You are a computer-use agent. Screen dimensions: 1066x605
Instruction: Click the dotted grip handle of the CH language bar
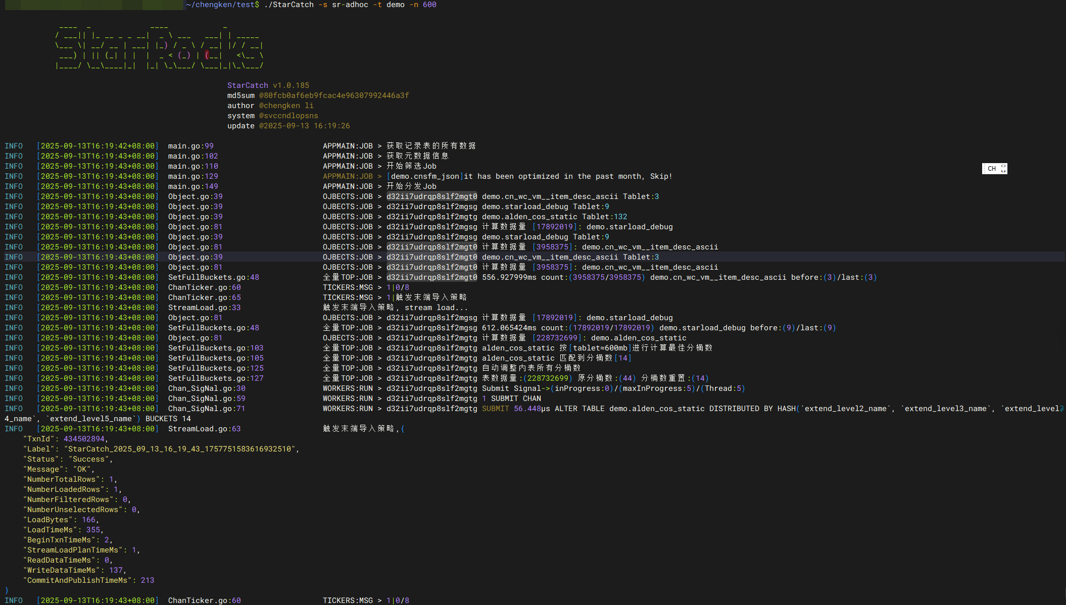click(x=984, y=169)
